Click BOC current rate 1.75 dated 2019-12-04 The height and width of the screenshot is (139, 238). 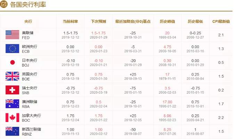70,118
